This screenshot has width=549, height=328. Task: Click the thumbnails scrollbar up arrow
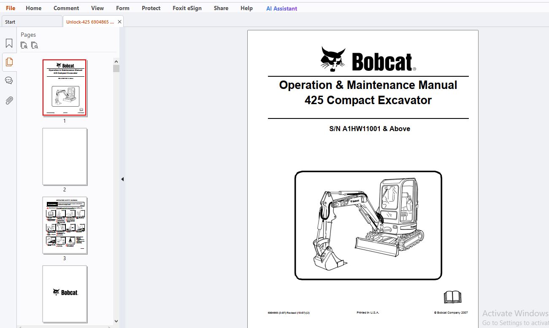click(116, 61)
